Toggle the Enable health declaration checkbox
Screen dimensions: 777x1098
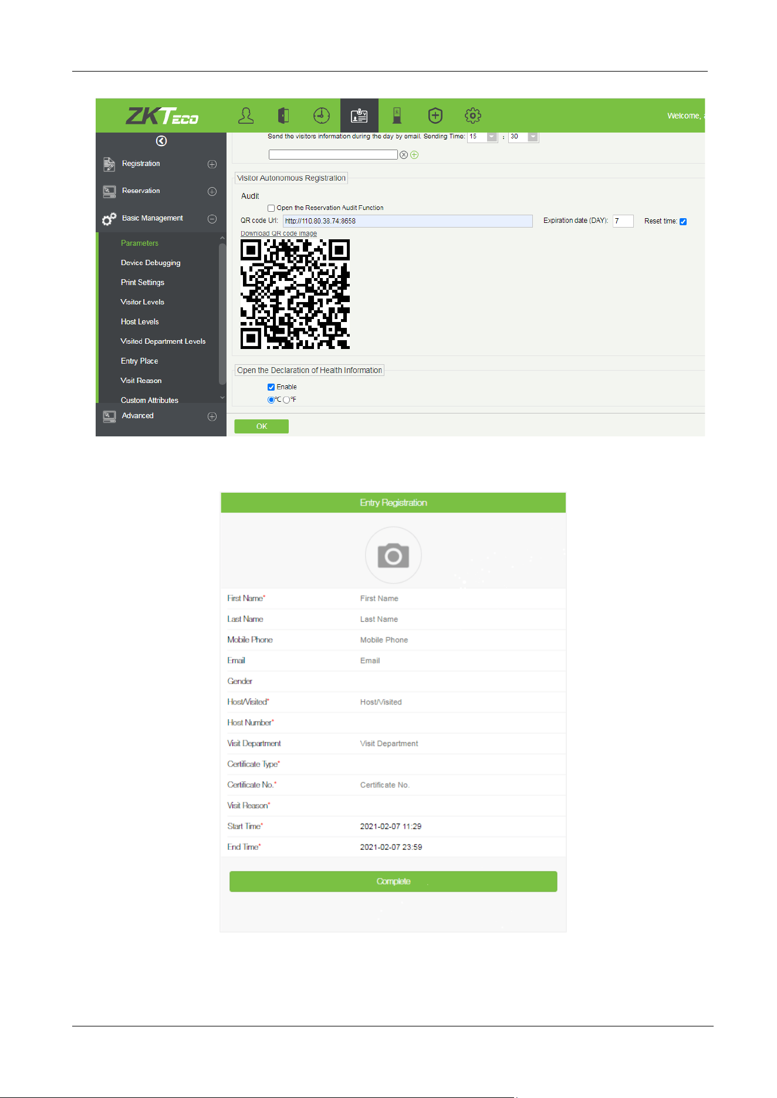(x=271, y=387)
